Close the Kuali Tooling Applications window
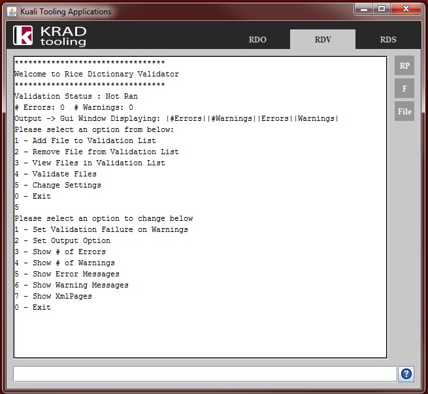428x394 pixels. pos(406,9)
